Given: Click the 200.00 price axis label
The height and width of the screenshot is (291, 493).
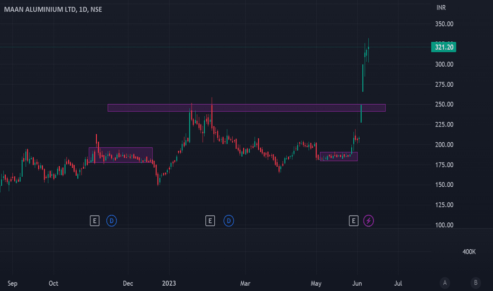Looking at the screenshot, I should pos(444,144).
